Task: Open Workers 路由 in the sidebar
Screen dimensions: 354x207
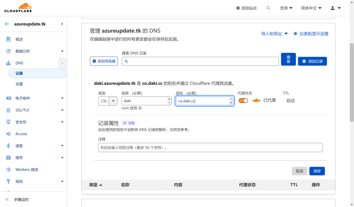Action: click(27, 170)
